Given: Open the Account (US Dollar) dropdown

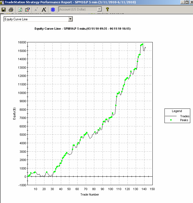Looking at the screenshot, I should [x=99, y=9].
